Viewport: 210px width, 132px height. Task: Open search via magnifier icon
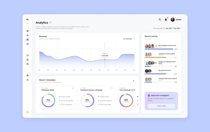tap(160, 20)
